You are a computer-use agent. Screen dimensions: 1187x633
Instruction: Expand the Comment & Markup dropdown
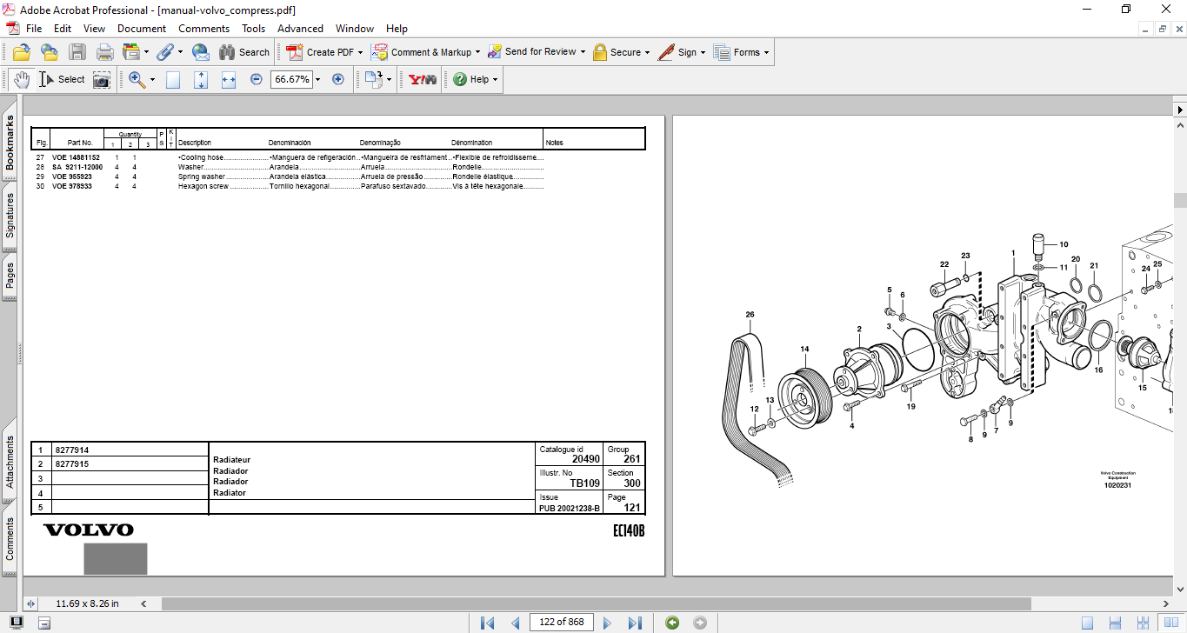pos(478,52)
